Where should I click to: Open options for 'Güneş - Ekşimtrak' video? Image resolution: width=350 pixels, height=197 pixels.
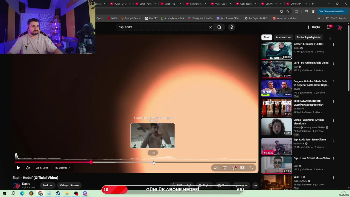click(333, 120)
